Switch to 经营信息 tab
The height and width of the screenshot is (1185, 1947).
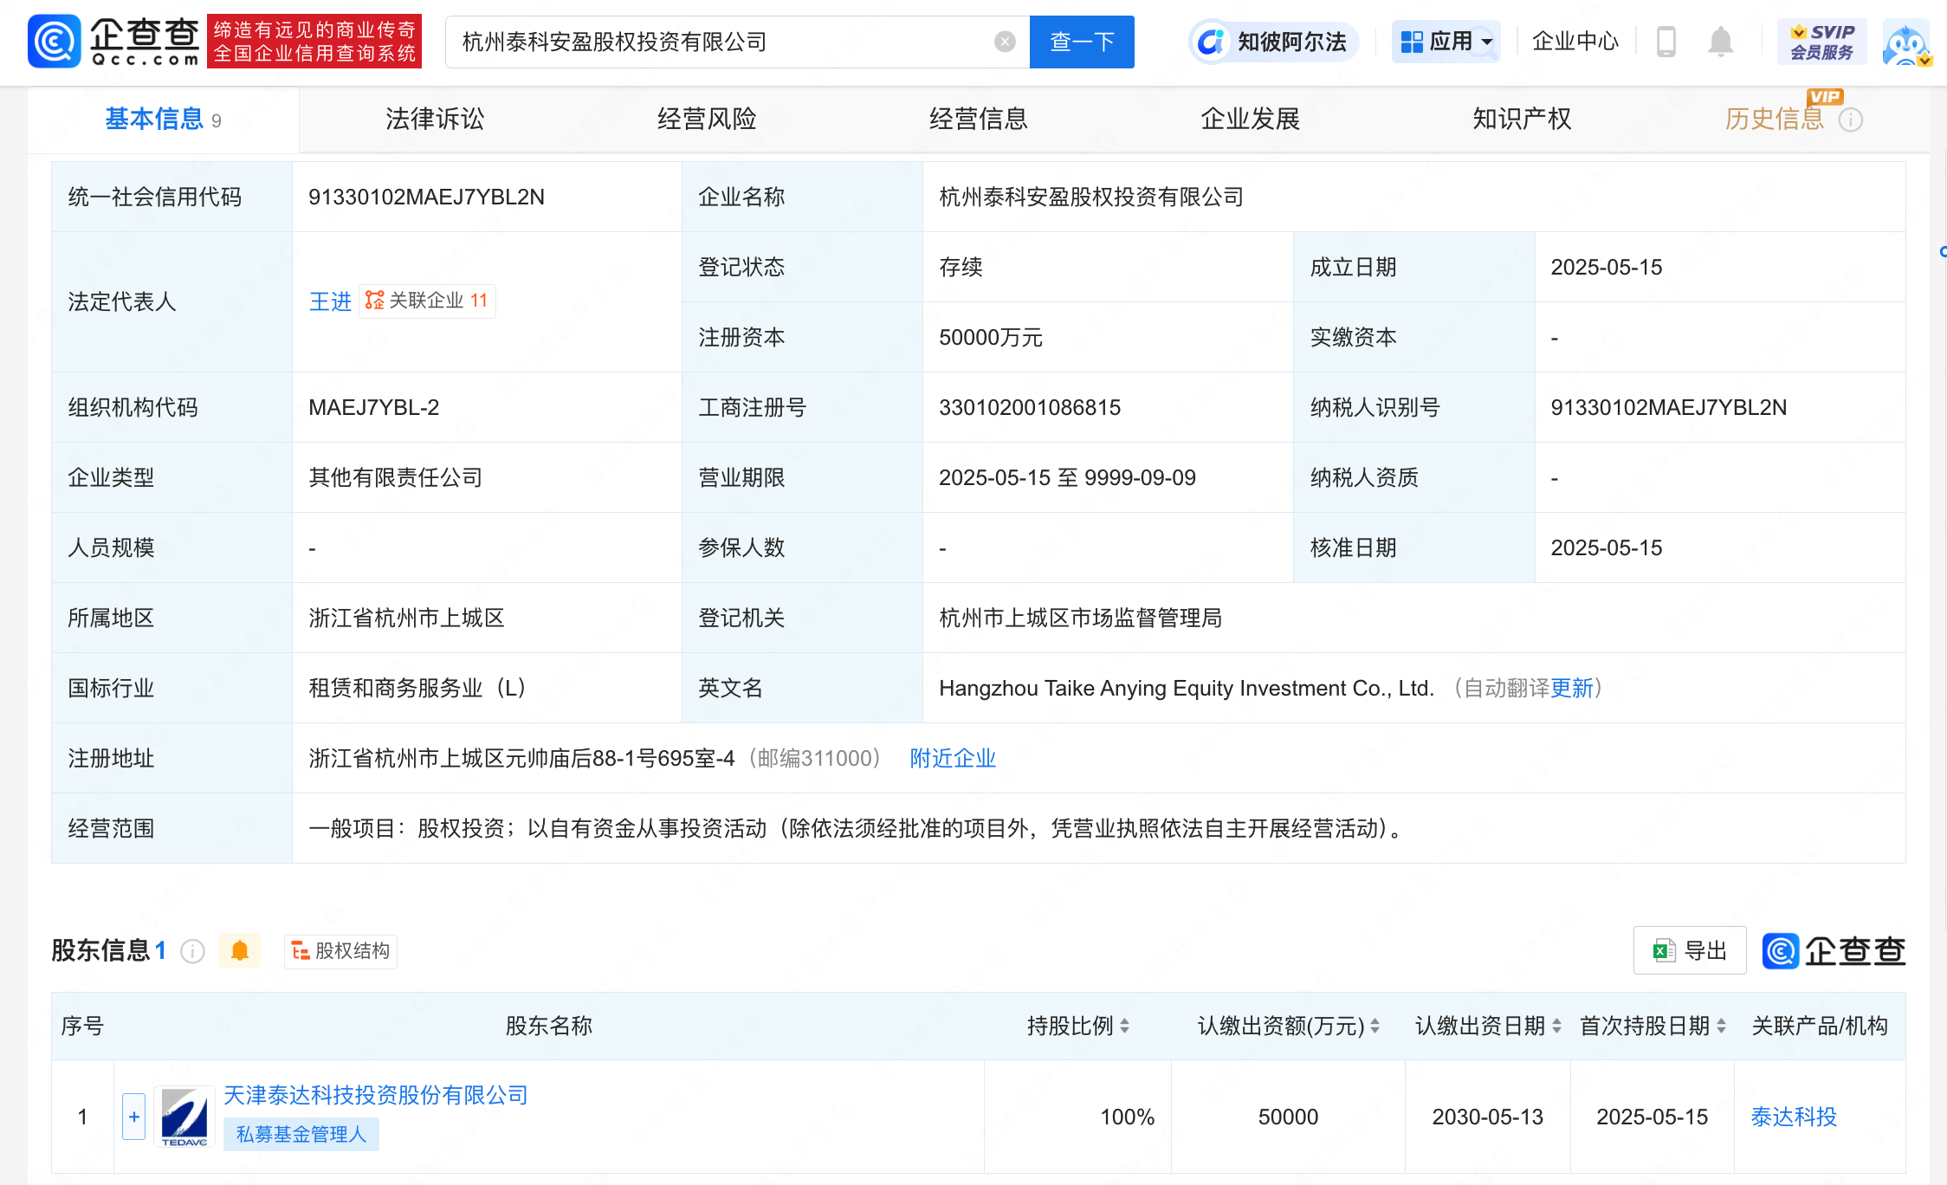click(979, 120)
